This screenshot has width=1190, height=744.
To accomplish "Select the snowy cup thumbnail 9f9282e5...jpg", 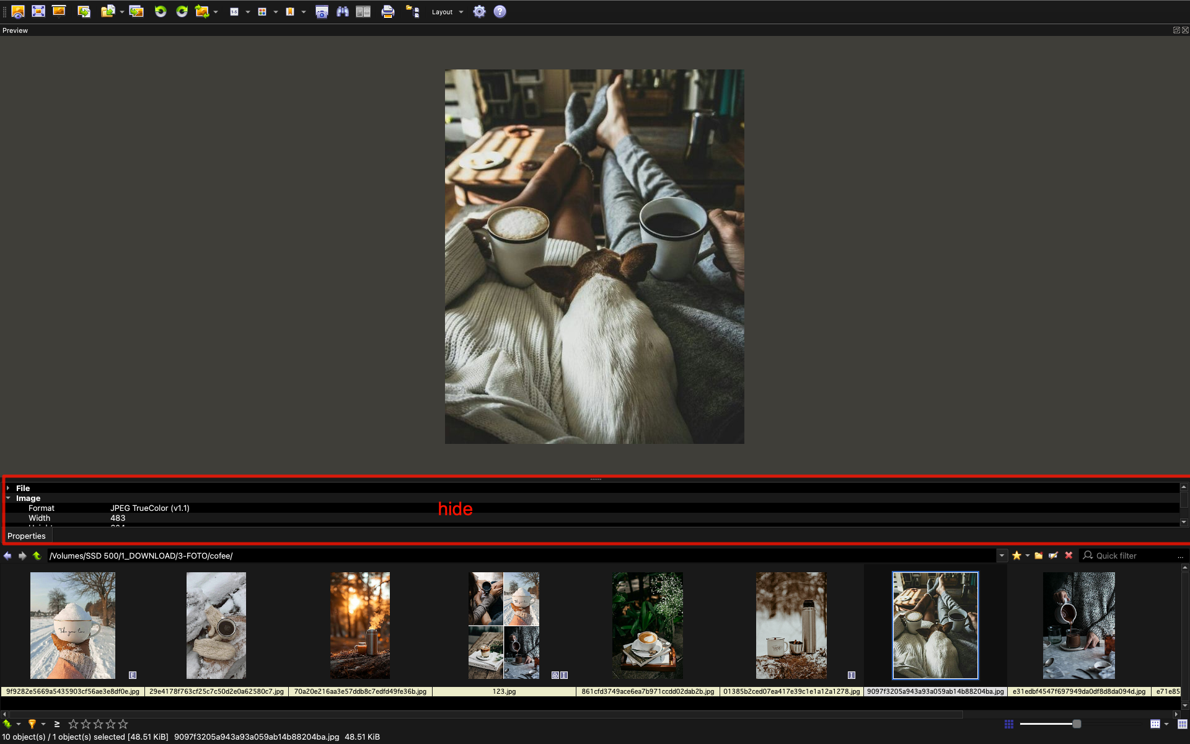I will click(73, 626).
